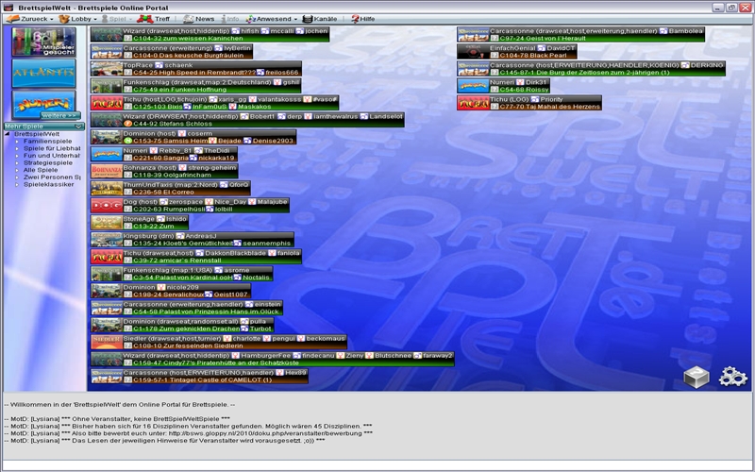Screen dimensions: 755x472
Task: Collapse the Mehr Spiele panel
Action: coord(78,126)
